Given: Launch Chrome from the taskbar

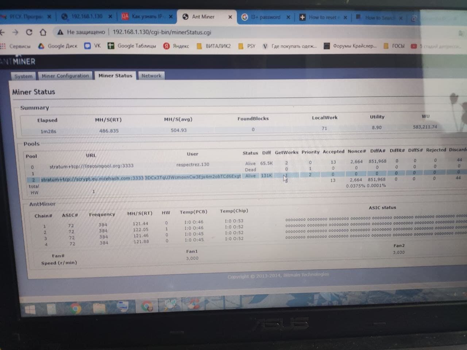Looking at the screenshot, I should [x=76, y=309].
